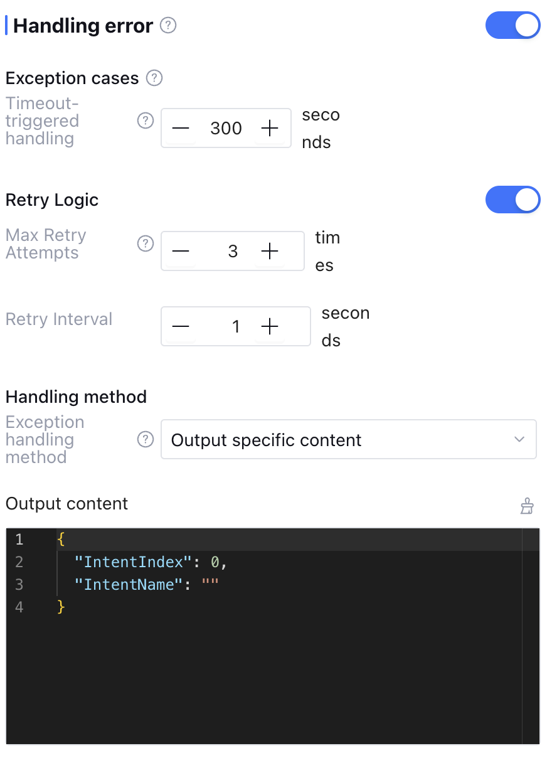Increase Max Retry Attempts value

pyautogui.click(x=270, y=251)
